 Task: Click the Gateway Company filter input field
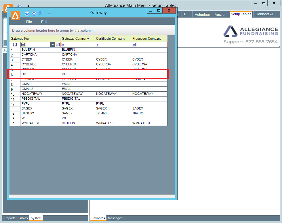(80, 45)
